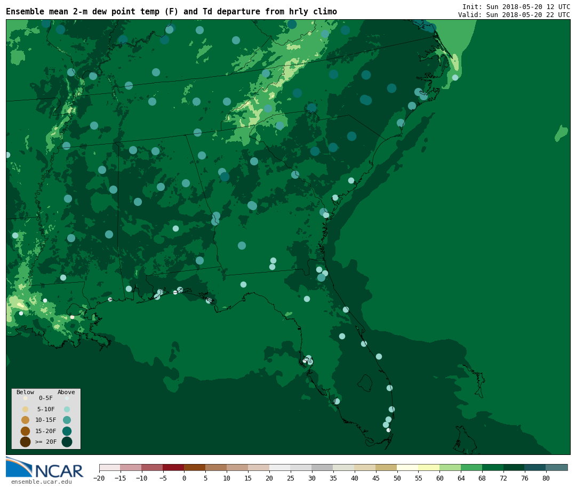Click the '10-15F' legend label
Viewport: 576px width, 488px height.
pyautogui.click(x=46, y=420)
